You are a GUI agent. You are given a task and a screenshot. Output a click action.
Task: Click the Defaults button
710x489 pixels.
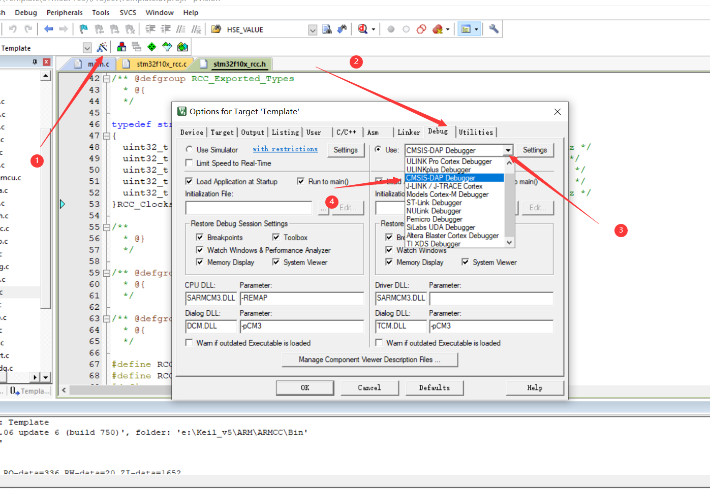pos(435,387)
